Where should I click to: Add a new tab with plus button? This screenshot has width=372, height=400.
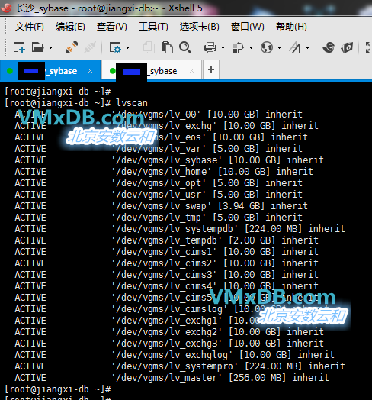tap(211, 69)
